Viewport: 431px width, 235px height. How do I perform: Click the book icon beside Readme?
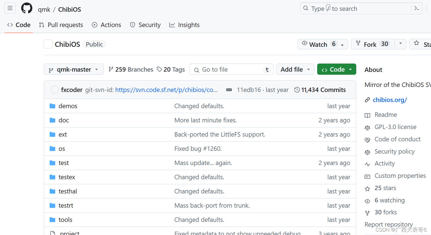(x=367, y=115)
